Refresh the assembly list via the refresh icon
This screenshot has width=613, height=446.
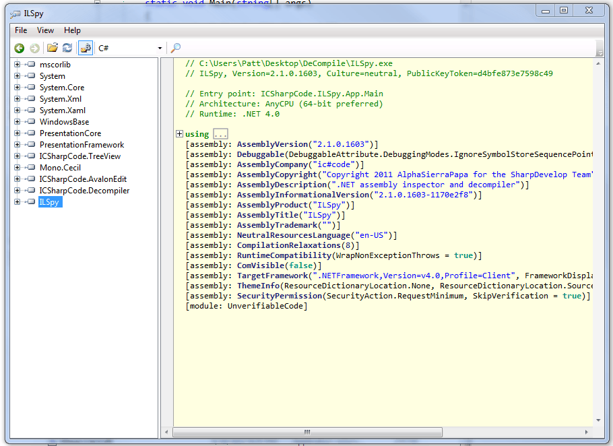pyautogui.click(x=67, y=48)
